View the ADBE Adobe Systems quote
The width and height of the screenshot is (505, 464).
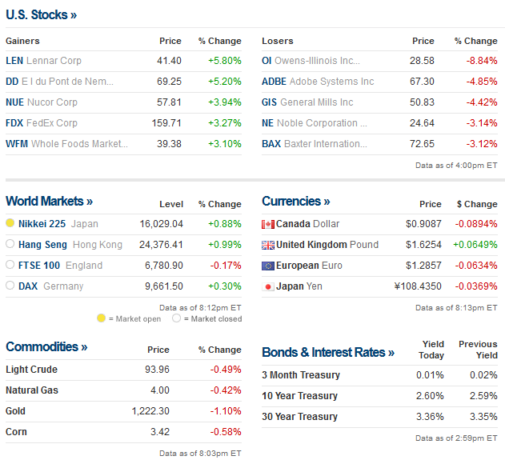pos(318,82)
